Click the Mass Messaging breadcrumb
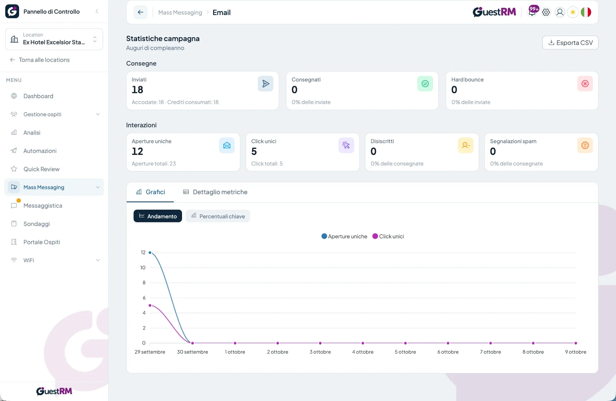This screenshot has height=401, width=616. point(180,13)
